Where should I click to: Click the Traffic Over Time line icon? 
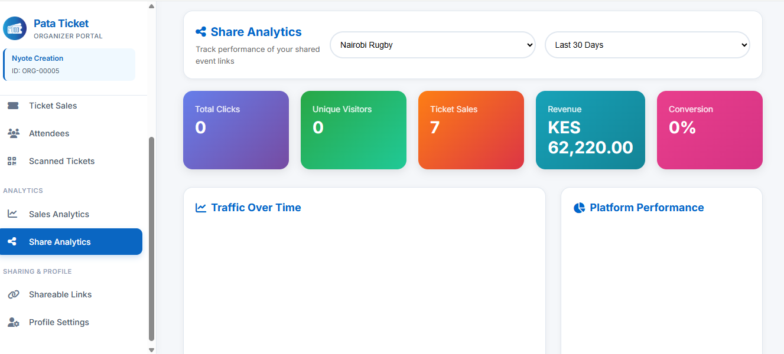pyautogui.click(x=201, y=208)
